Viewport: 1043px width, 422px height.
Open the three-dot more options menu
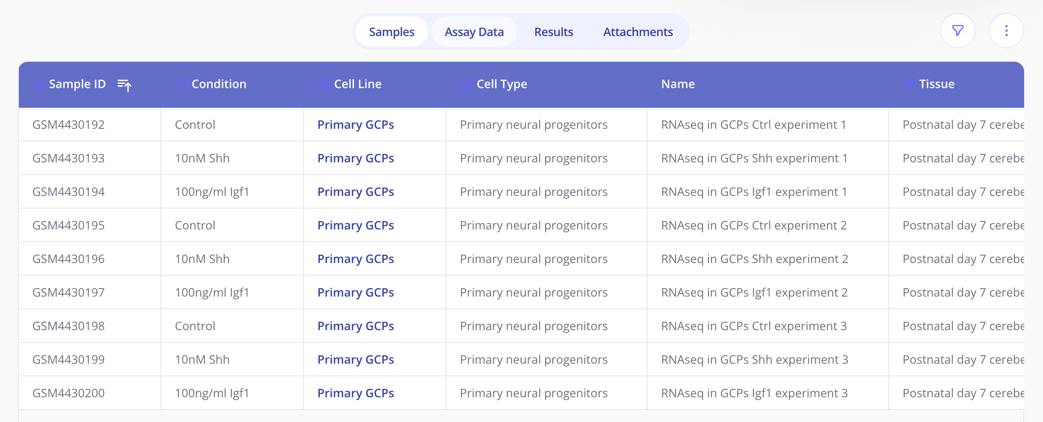point(1006,31)
